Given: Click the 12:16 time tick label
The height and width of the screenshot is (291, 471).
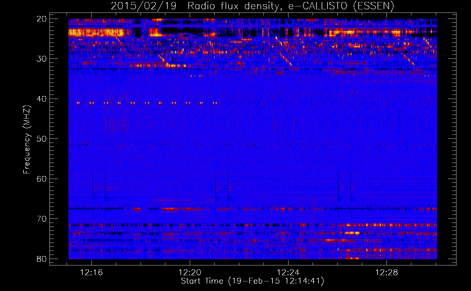Looking at the screenshot, I should [x=92, y=273].
